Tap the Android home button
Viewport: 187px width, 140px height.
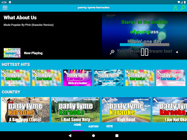click(93, 136)
